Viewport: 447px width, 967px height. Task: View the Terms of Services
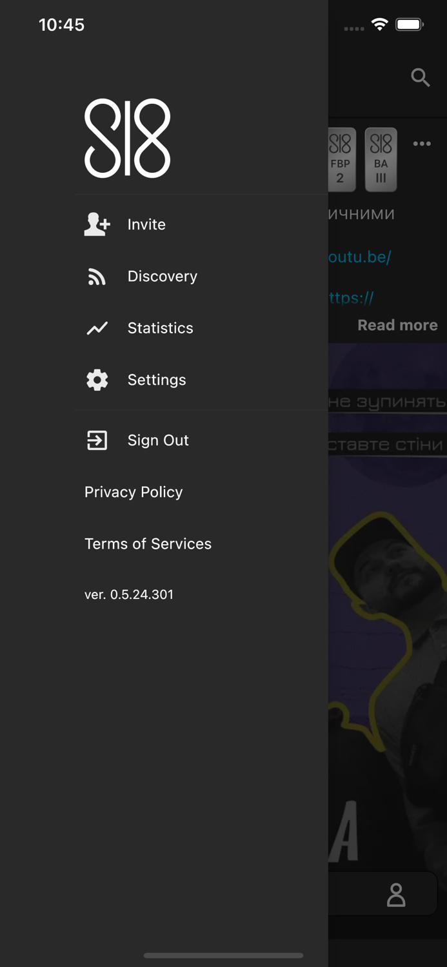coord(148,544)
